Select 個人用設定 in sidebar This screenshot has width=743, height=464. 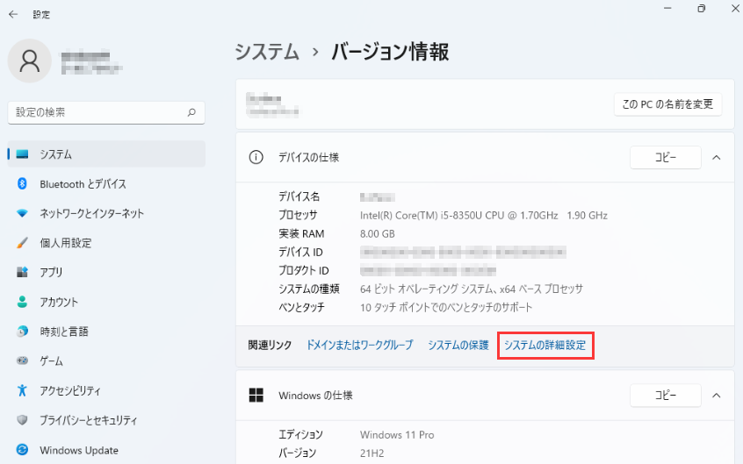pos(106,243)
